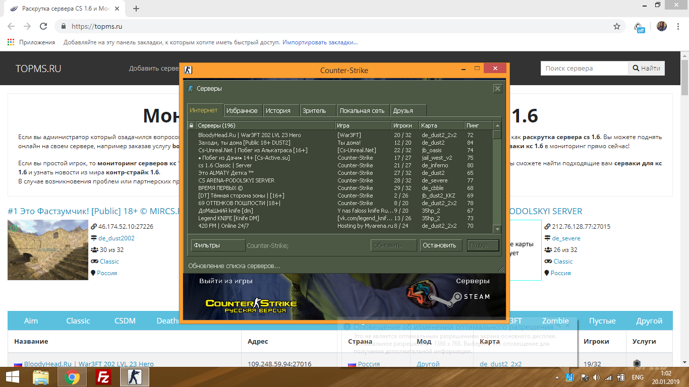Filter by Пустые category tab
This screenshot has height=387, width=689.
coord(602,321)
